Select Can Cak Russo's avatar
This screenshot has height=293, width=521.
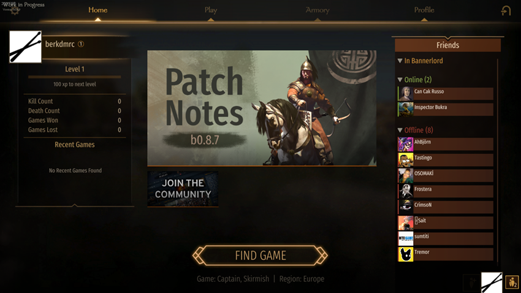click(406, 94)
